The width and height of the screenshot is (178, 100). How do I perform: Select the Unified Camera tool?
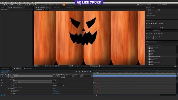pyautogui.click(x=12, y=5)
